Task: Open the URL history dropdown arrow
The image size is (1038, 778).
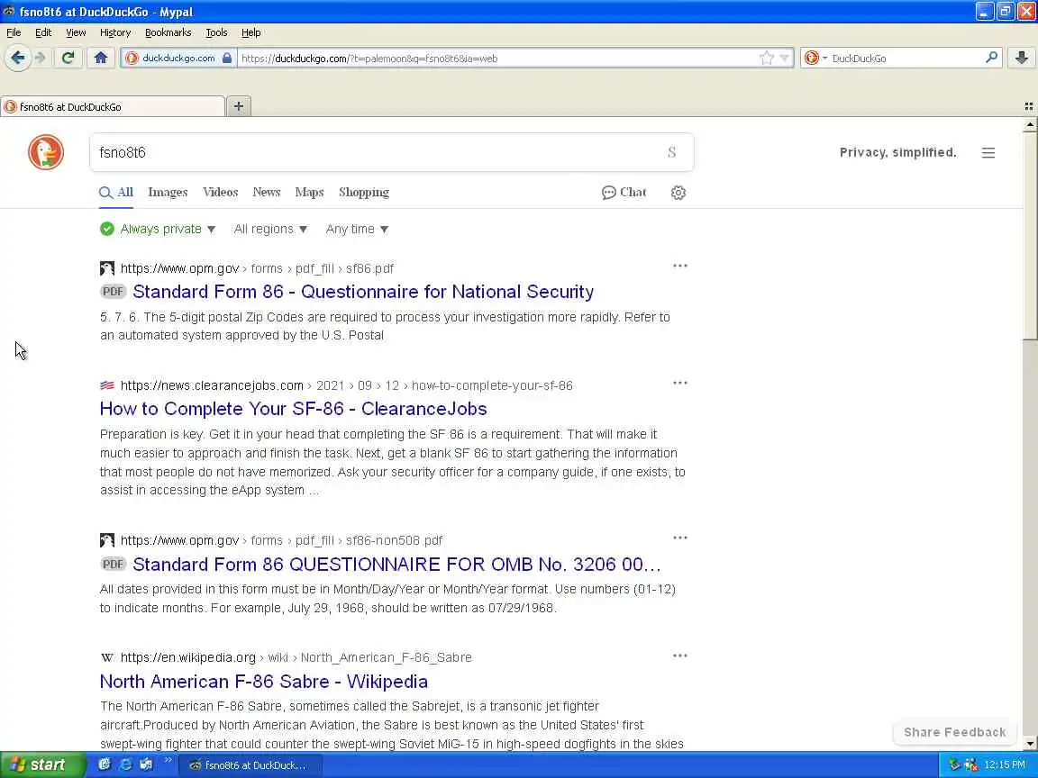Action: pos(785,59)
